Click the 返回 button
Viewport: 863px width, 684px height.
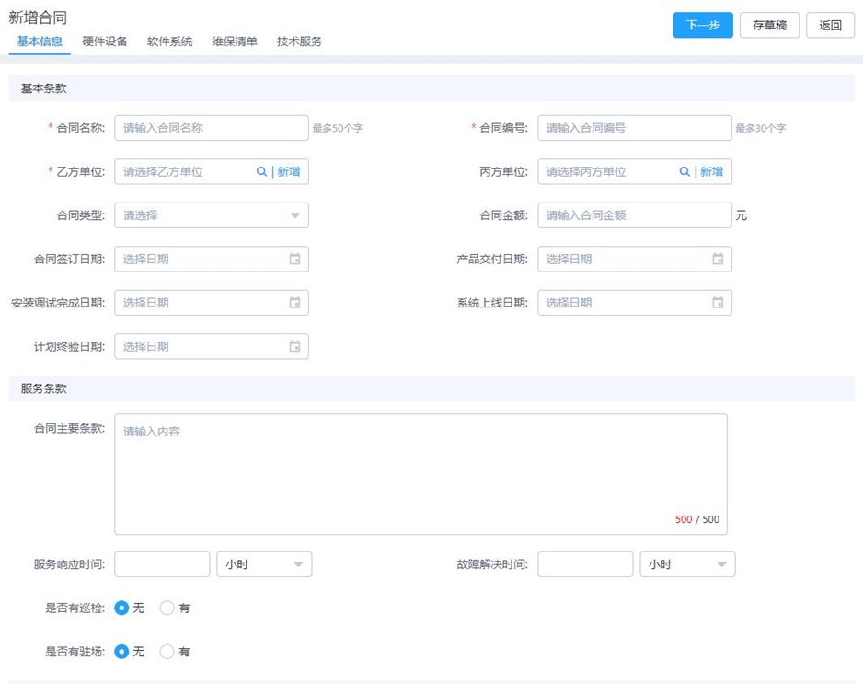pos(830,26)
